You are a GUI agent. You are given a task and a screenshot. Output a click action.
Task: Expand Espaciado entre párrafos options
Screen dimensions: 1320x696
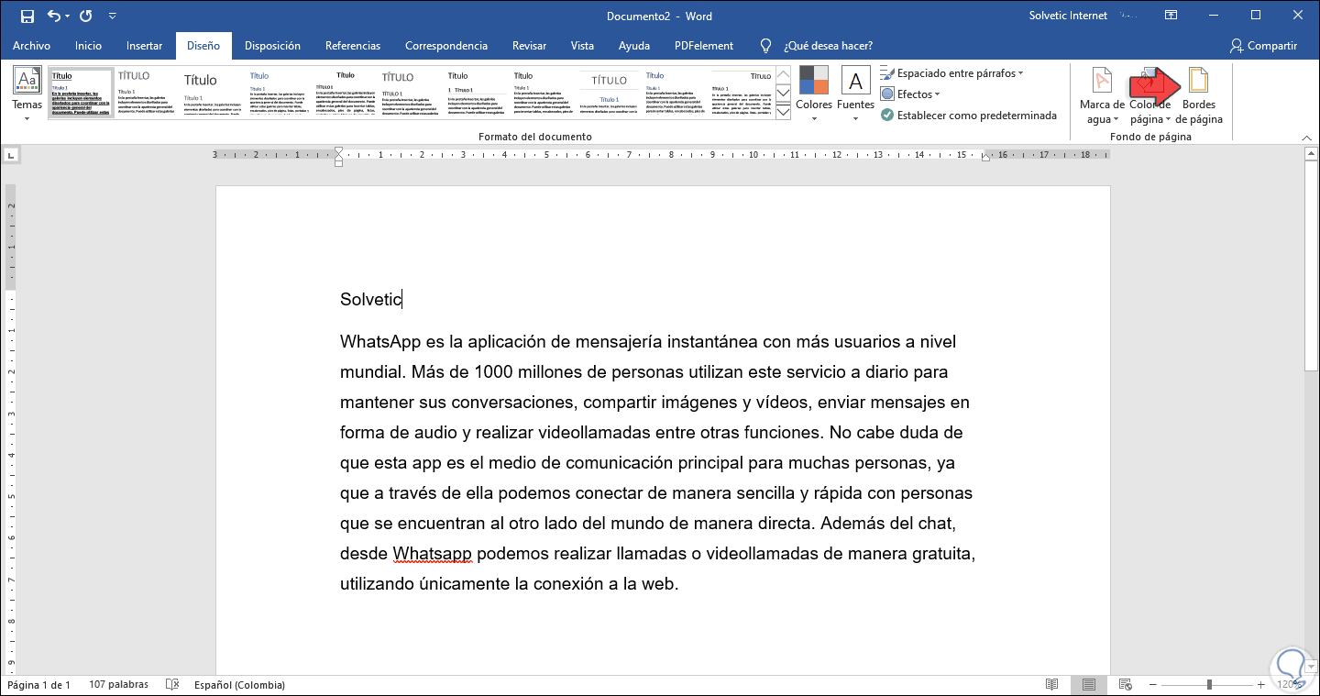[x=951, y=73]
